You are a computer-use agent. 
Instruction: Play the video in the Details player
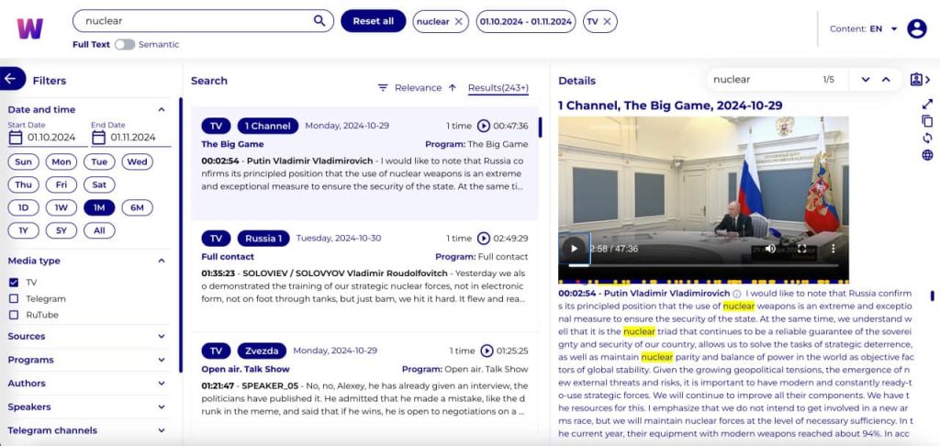575,248
